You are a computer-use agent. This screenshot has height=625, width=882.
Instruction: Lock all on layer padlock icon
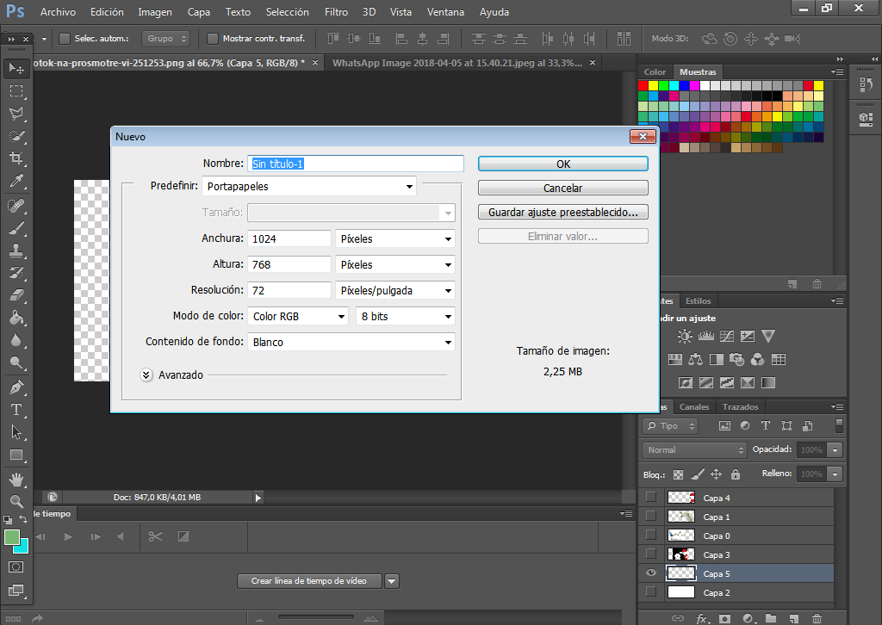(736, 474)
